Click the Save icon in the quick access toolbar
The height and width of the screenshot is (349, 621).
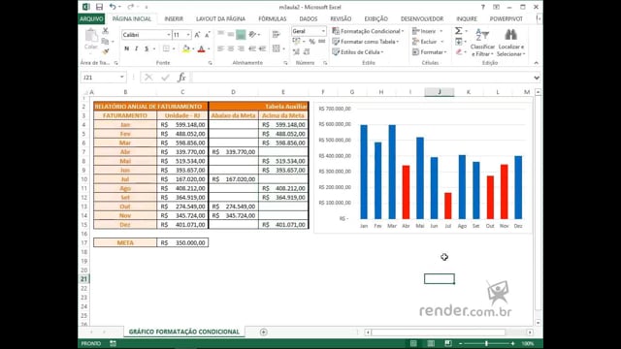pyautogui.click(x=99, y=7)
